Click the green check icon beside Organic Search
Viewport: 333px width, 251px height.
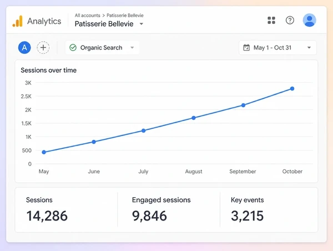click(x=73, y=47)
